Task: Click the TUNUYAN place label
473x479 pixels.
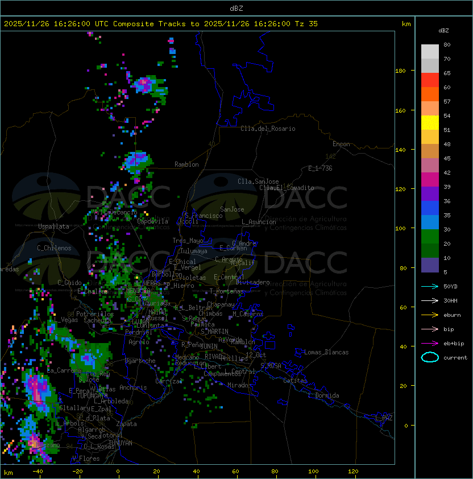Action: click(121, 443)
